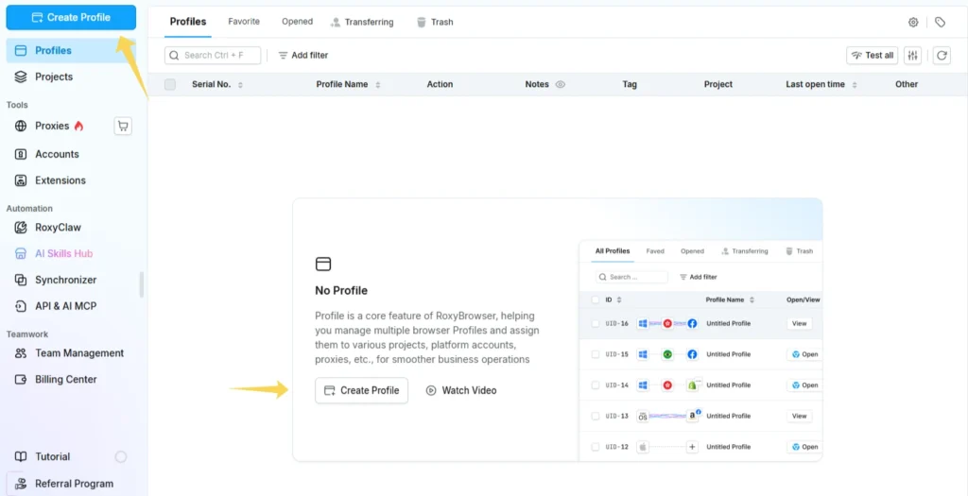Screen dimensions: 968x496
Task: Sort by Profile Name column arrows
Action: [377, 84]
